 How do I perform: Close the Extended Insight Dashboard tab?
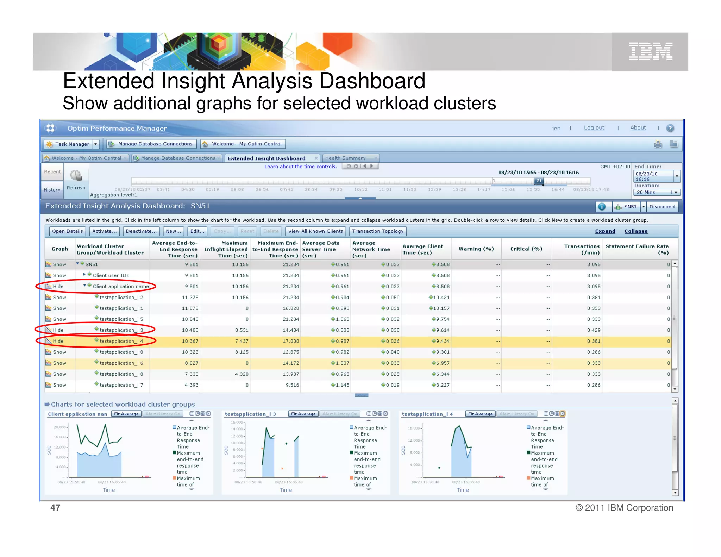pos(316,158)
